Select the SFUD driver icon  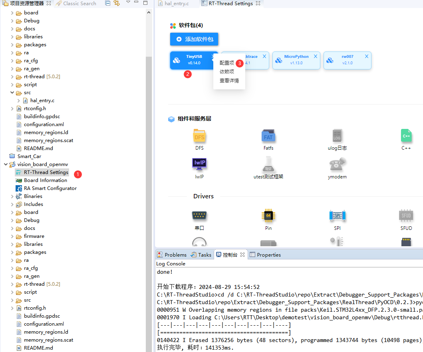pyautogui.click(x=406, y=216)
